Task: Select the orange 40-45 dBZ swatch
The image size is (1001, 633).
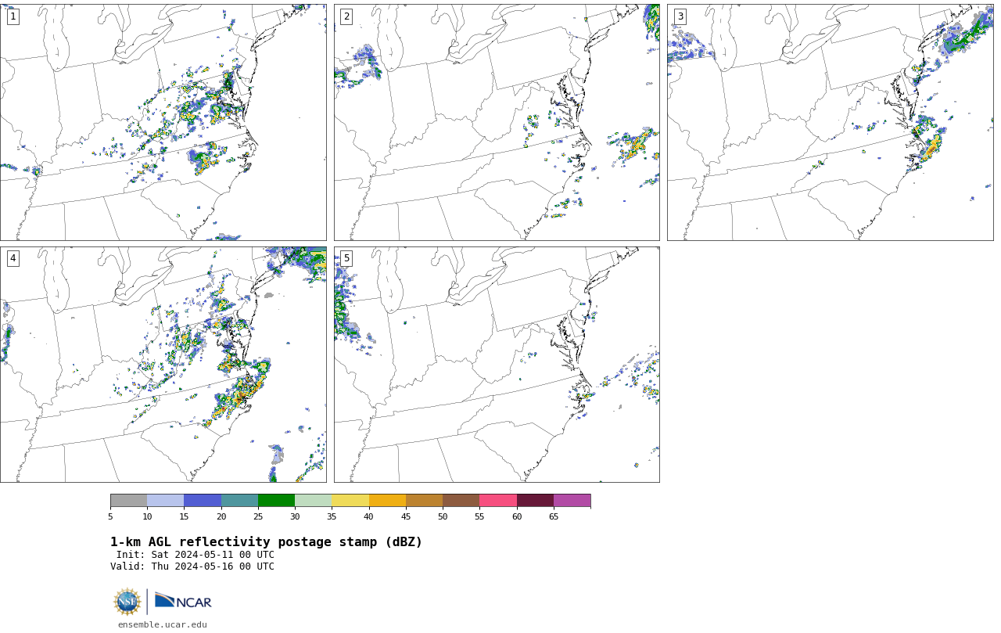Action: (388, 501)
